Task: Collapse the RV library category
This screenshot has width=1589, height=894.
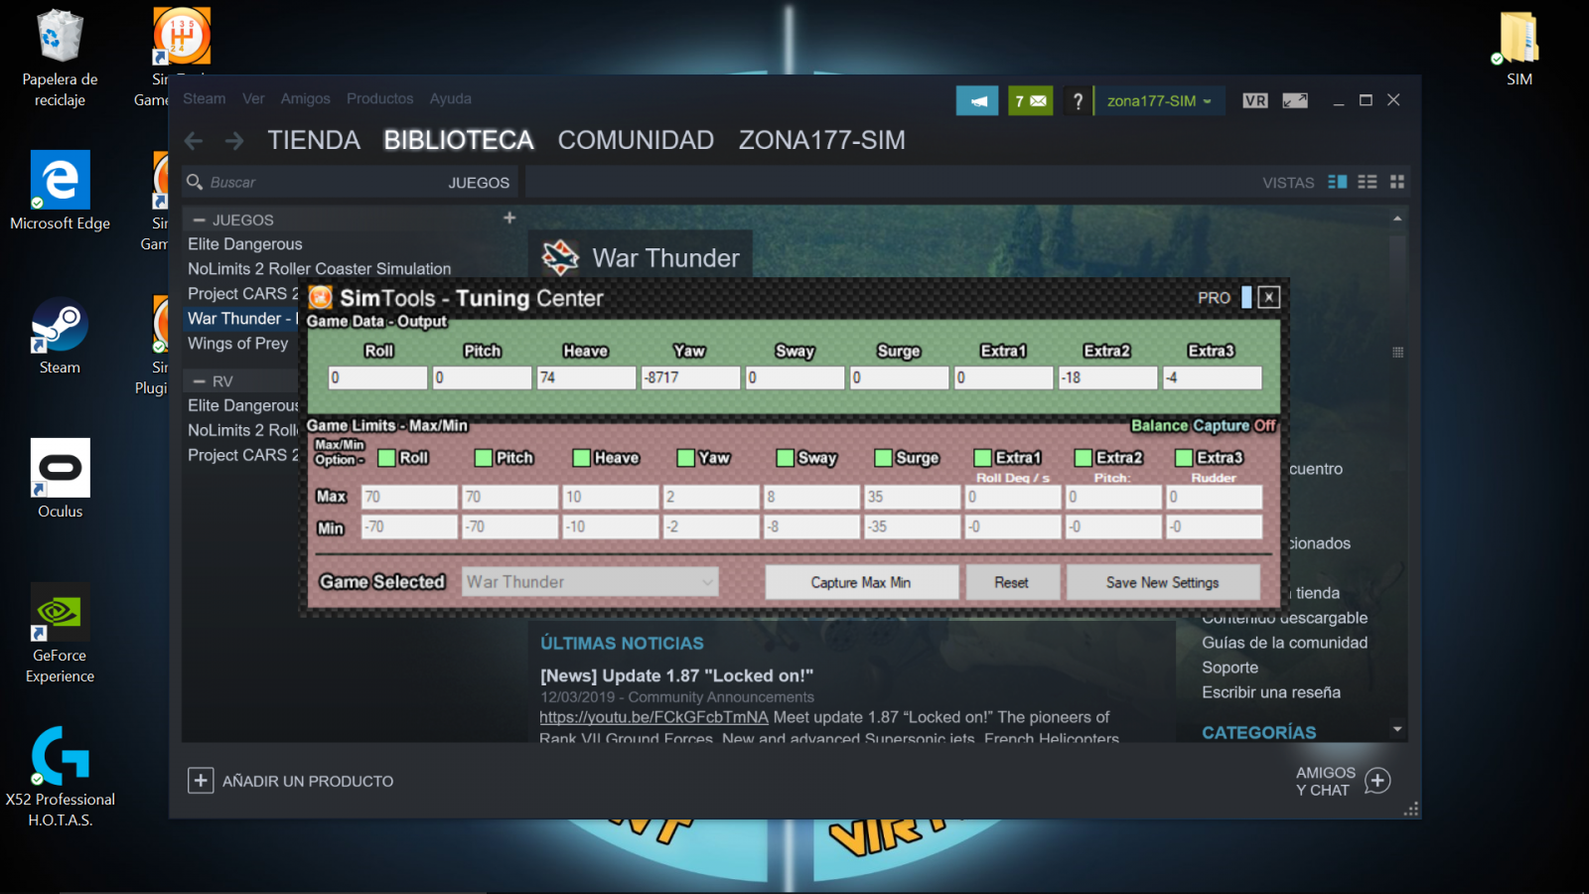Action: pos(200,381)
